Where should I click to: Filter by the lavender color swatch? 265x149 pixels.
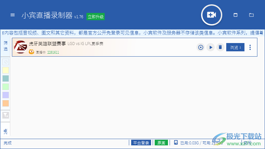6,95
